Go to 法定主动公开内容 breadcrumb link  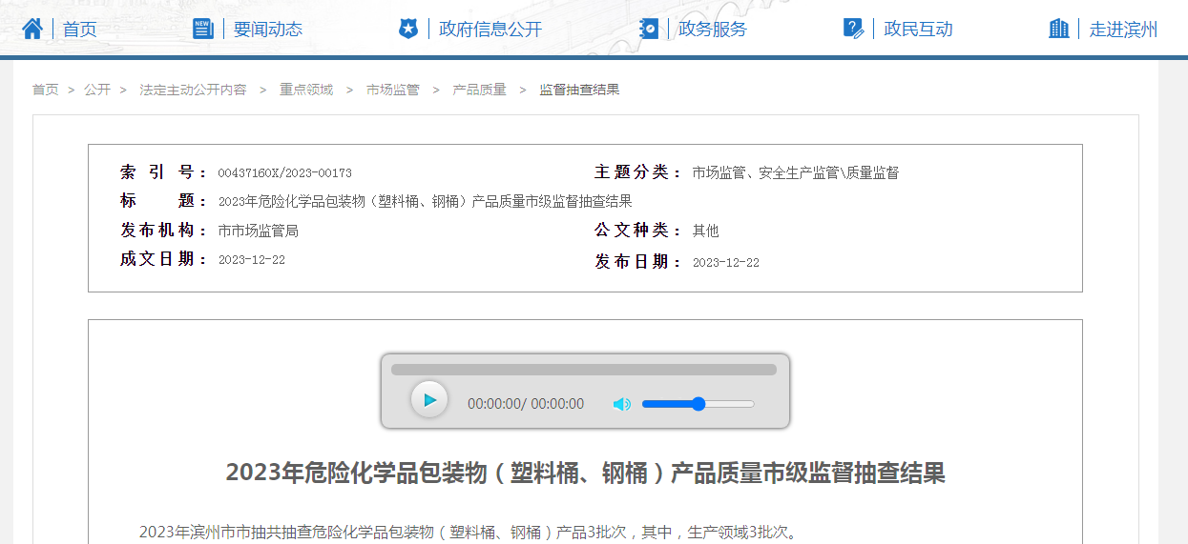[x=193, y=90]
